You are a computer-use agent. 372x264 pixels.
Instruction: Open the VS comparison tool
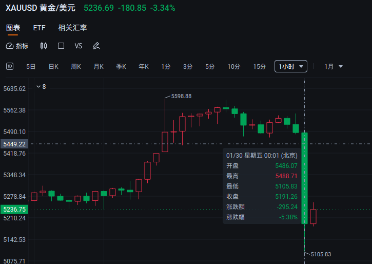[79, 46]
